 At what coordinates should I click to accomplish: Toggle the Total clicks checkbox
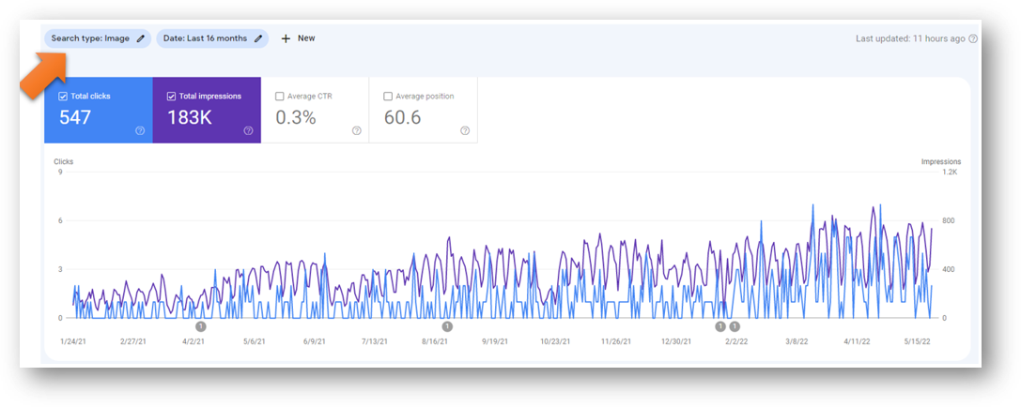click(x=63, y=97)
